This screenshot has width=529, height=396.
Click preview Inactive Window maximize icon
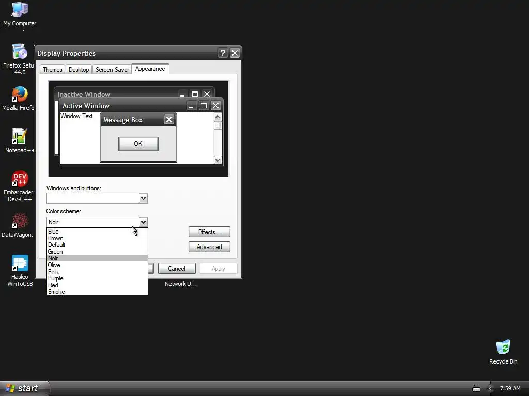pos(195,94)
